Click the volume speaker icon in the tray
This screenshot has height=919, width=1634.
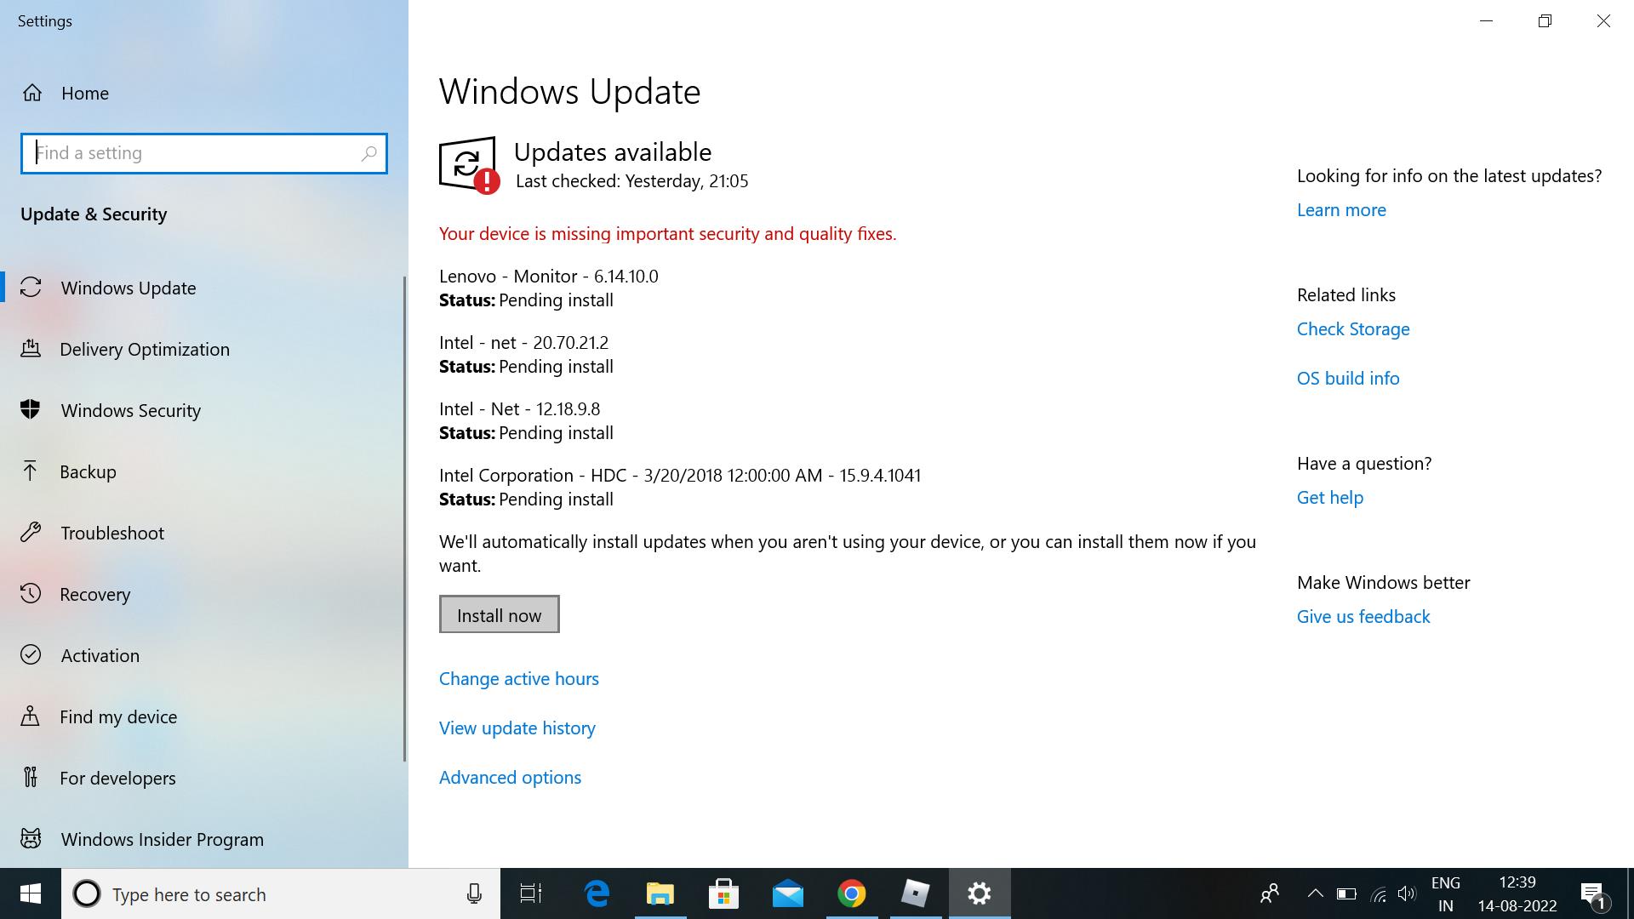(1407, 893)
